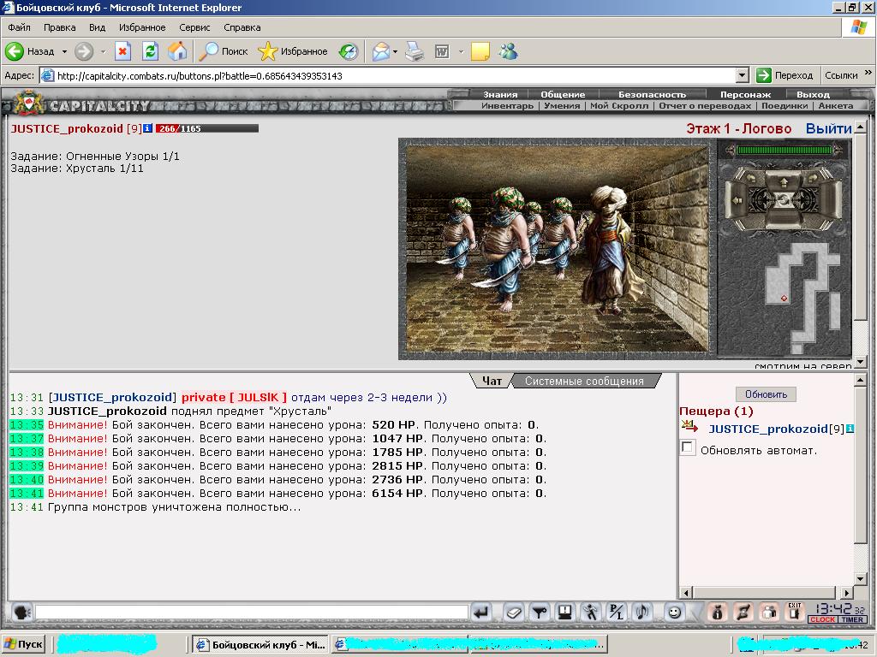Open the Анкета link
The height and width of the screenshot is (657, 877).
tap(836, 105)
